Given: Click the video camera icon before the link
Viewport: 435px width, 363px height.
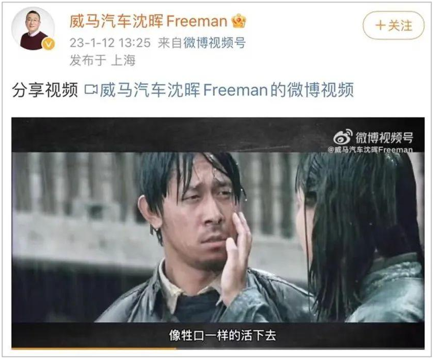Looking at the screenshot, I should click(x=91, y=89).
